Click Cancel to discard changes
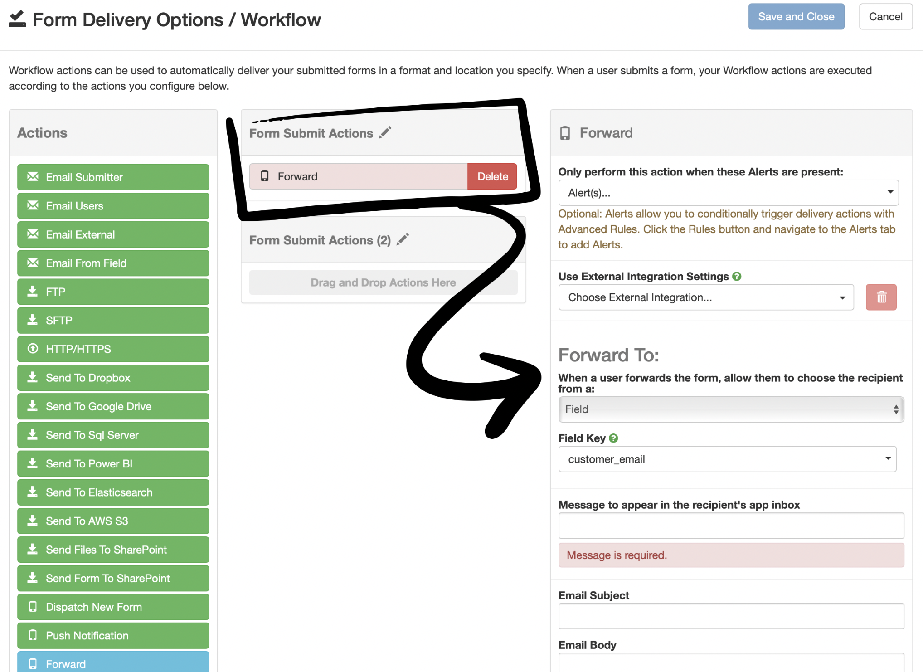Viewport: 923px width, 672px height. [x=885, y=16]
